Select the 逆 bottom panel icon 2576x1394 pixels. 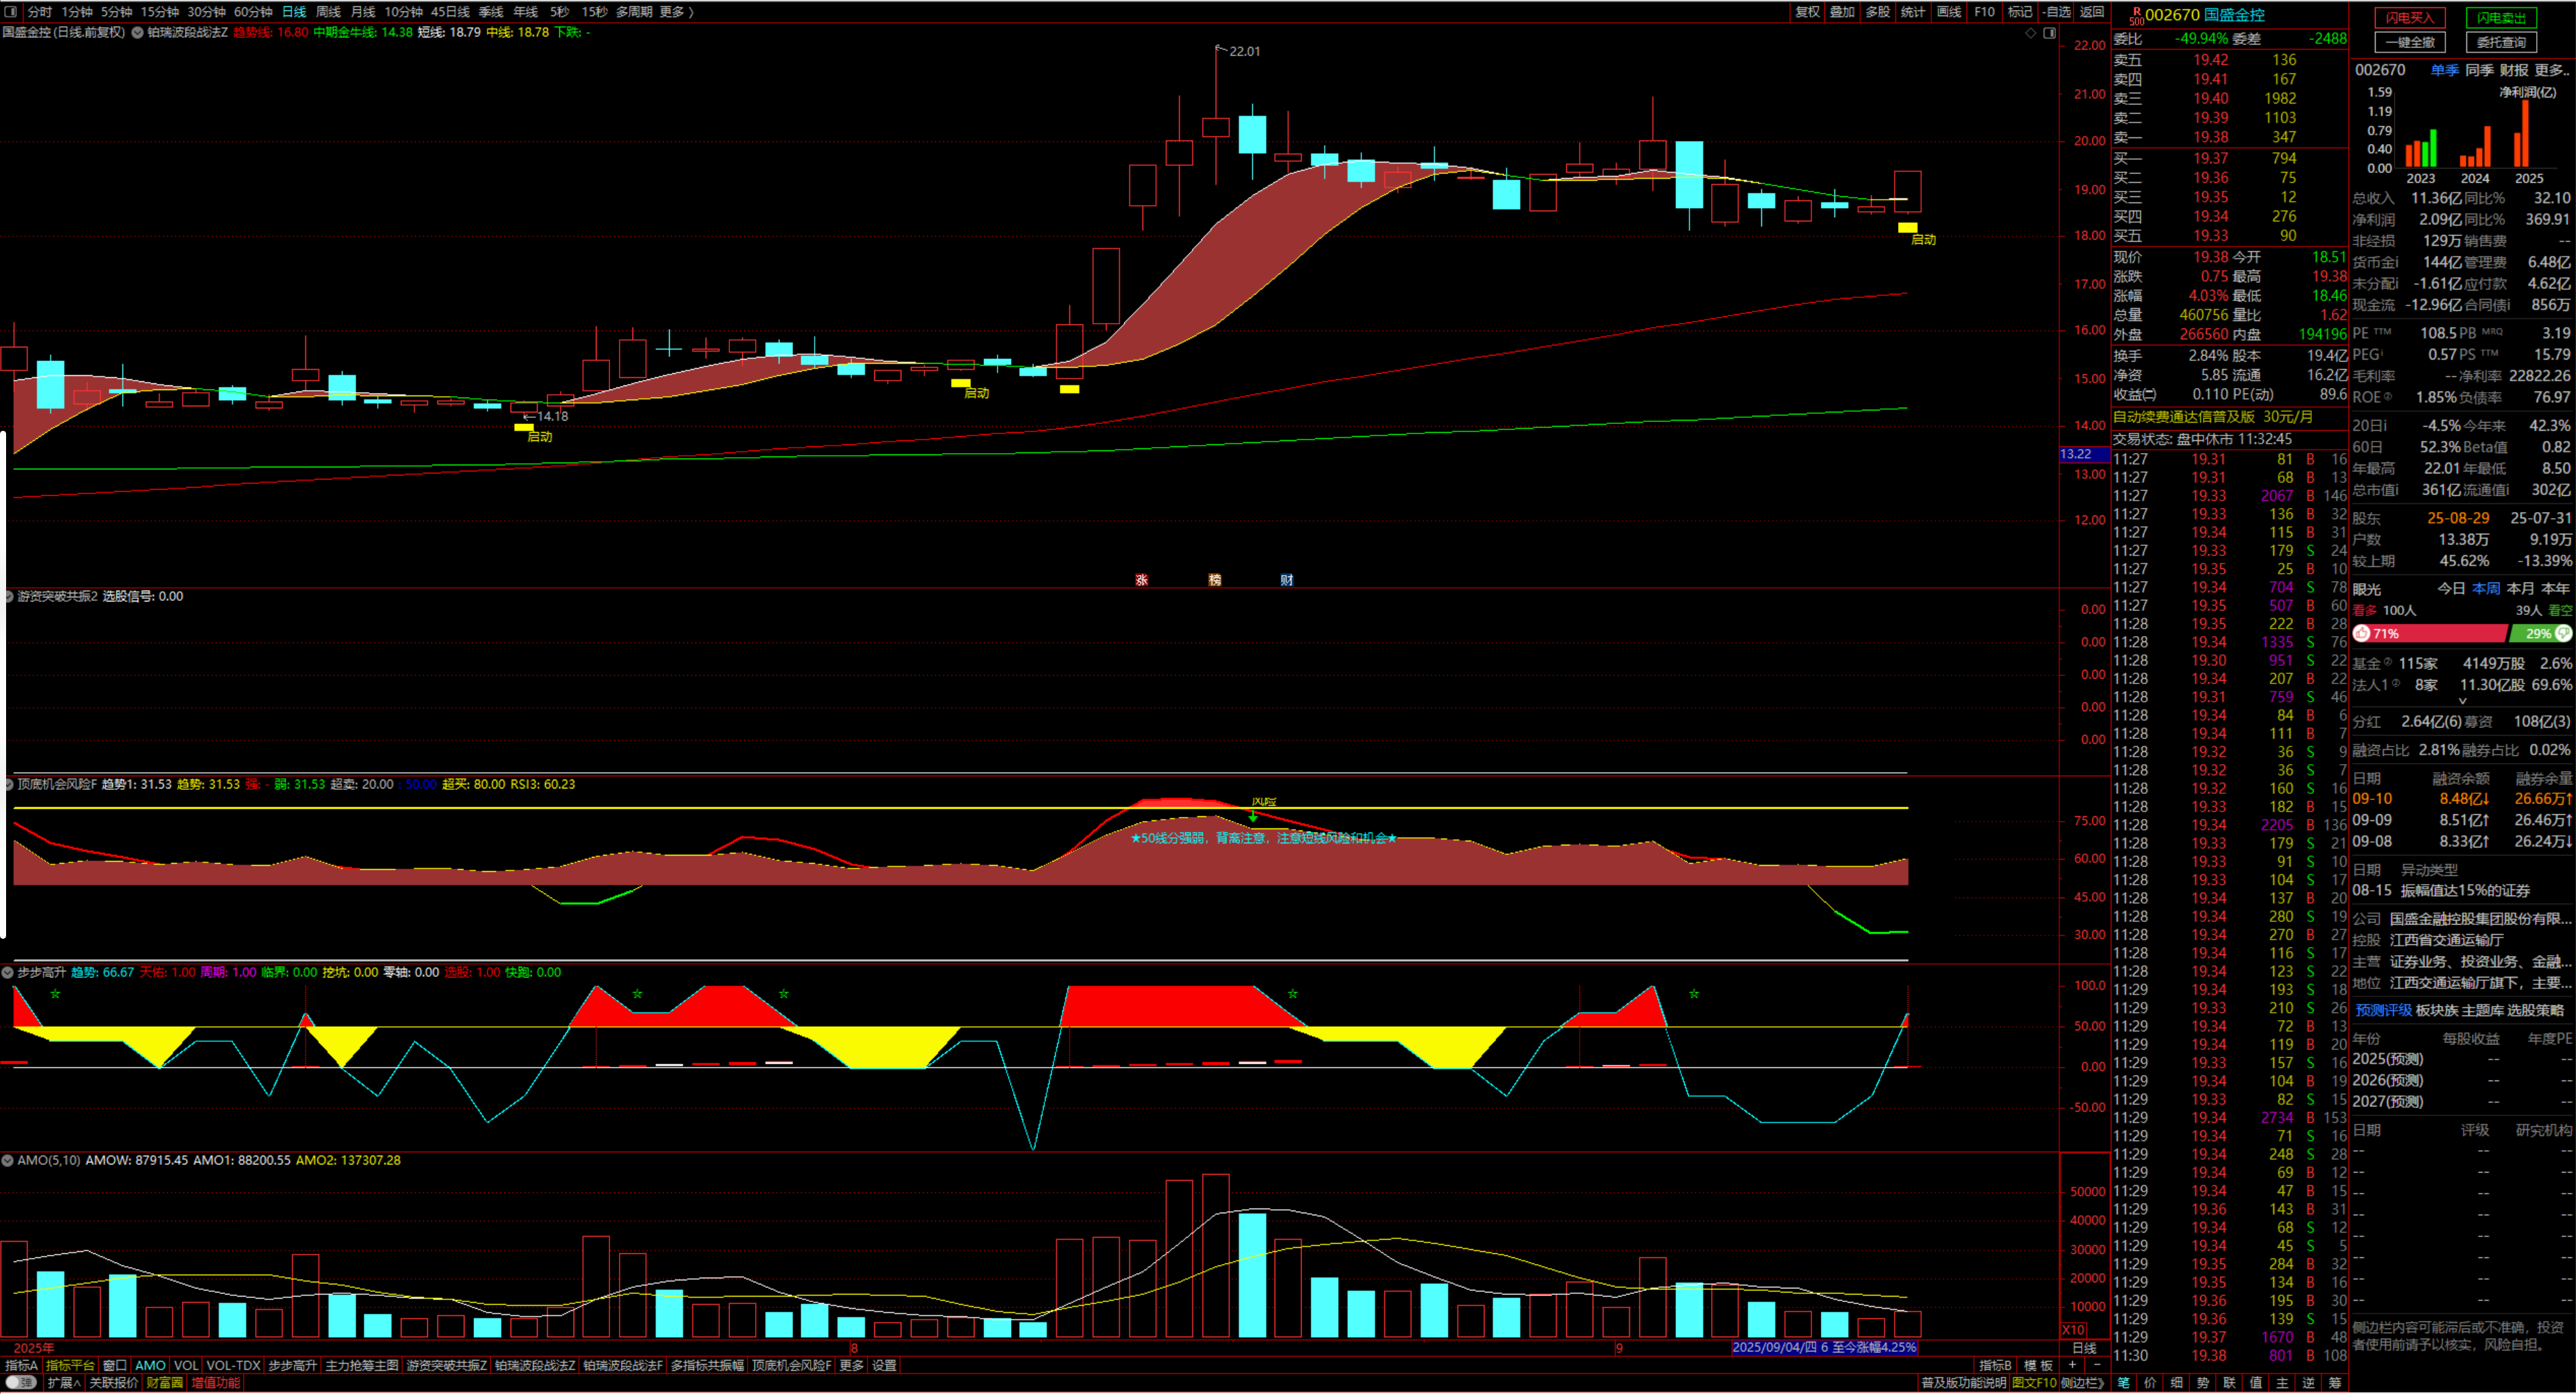[2309, 1383]
